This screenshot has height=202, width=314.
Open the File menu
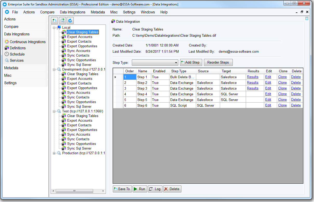(x=15, y=12)
